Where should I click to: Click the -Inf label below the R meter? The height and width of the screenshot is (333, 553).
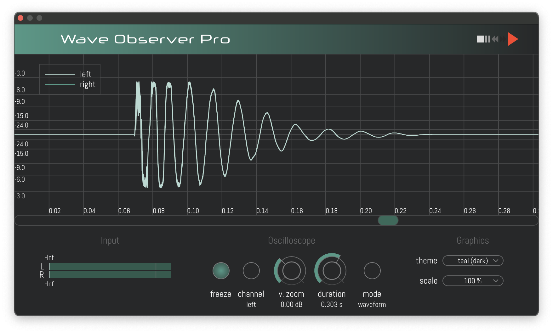pyautogui.click(x=49, y=284)
